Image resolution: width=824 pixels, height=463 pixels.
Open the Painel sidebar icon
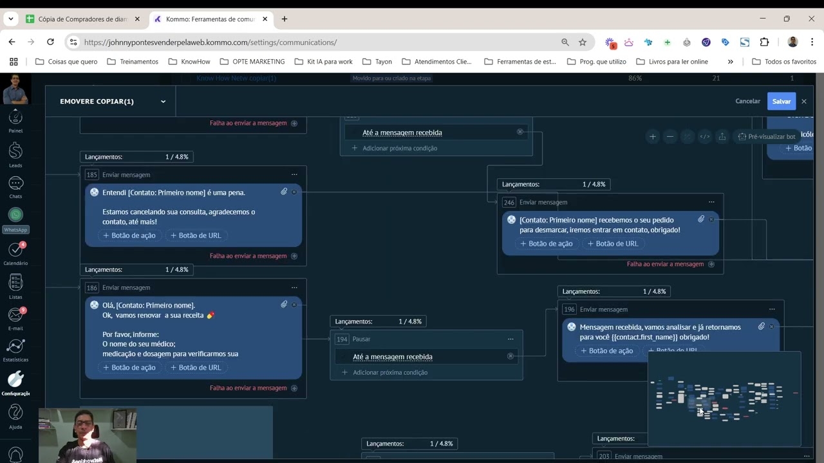15,120
